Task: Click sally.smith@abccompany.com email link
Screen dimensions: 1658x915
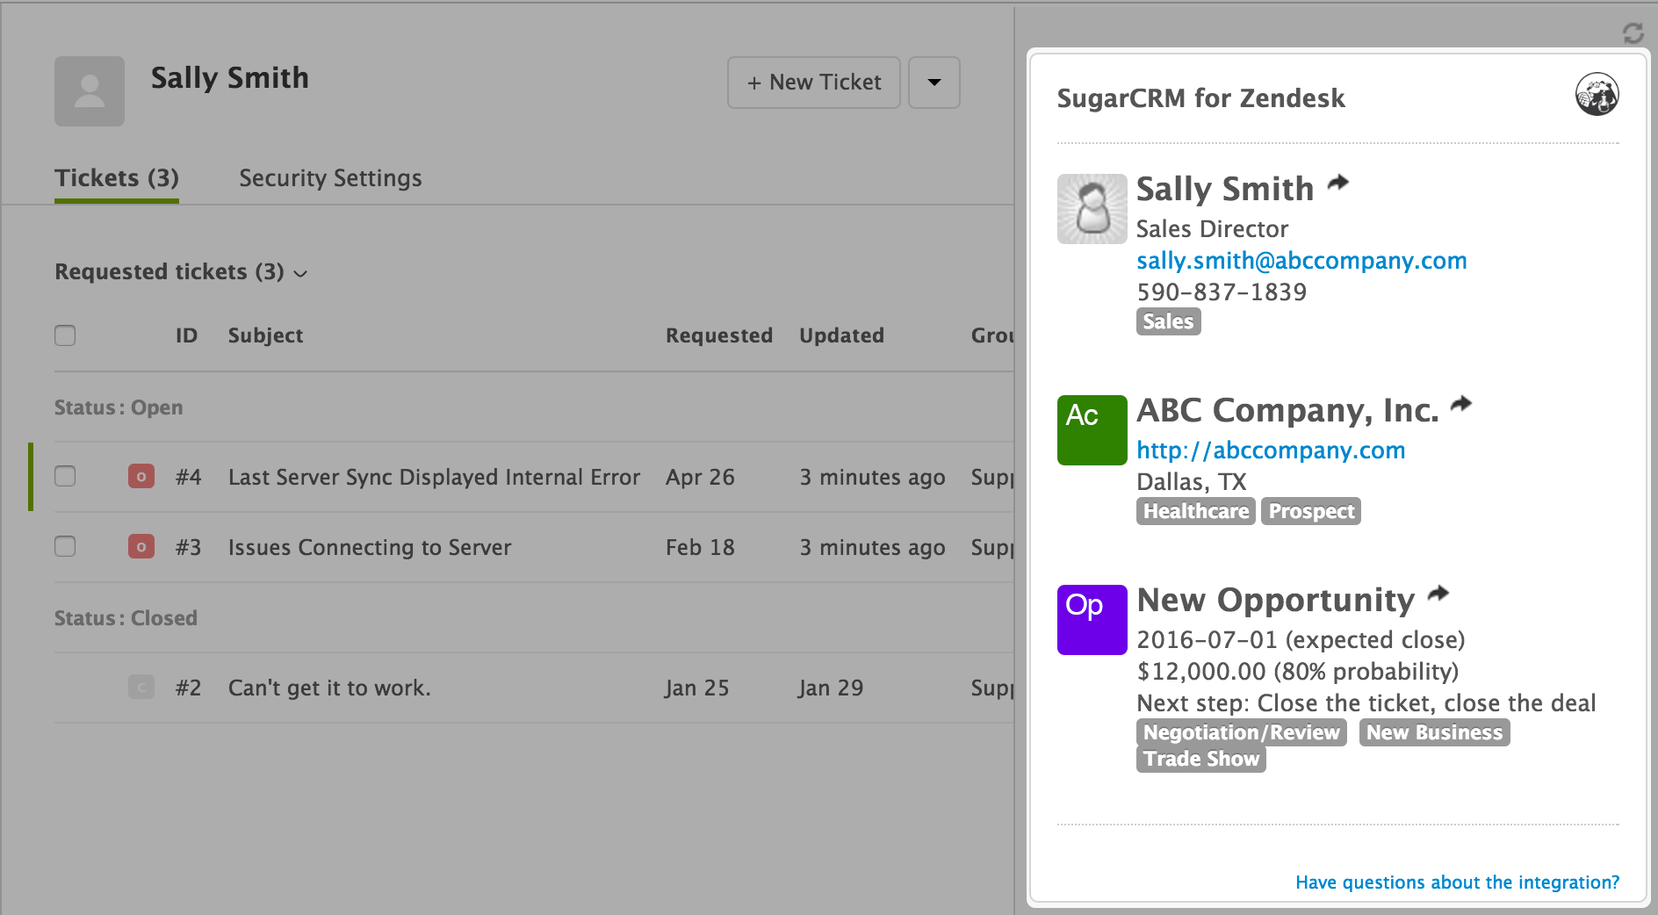Action: (1301, 261)
